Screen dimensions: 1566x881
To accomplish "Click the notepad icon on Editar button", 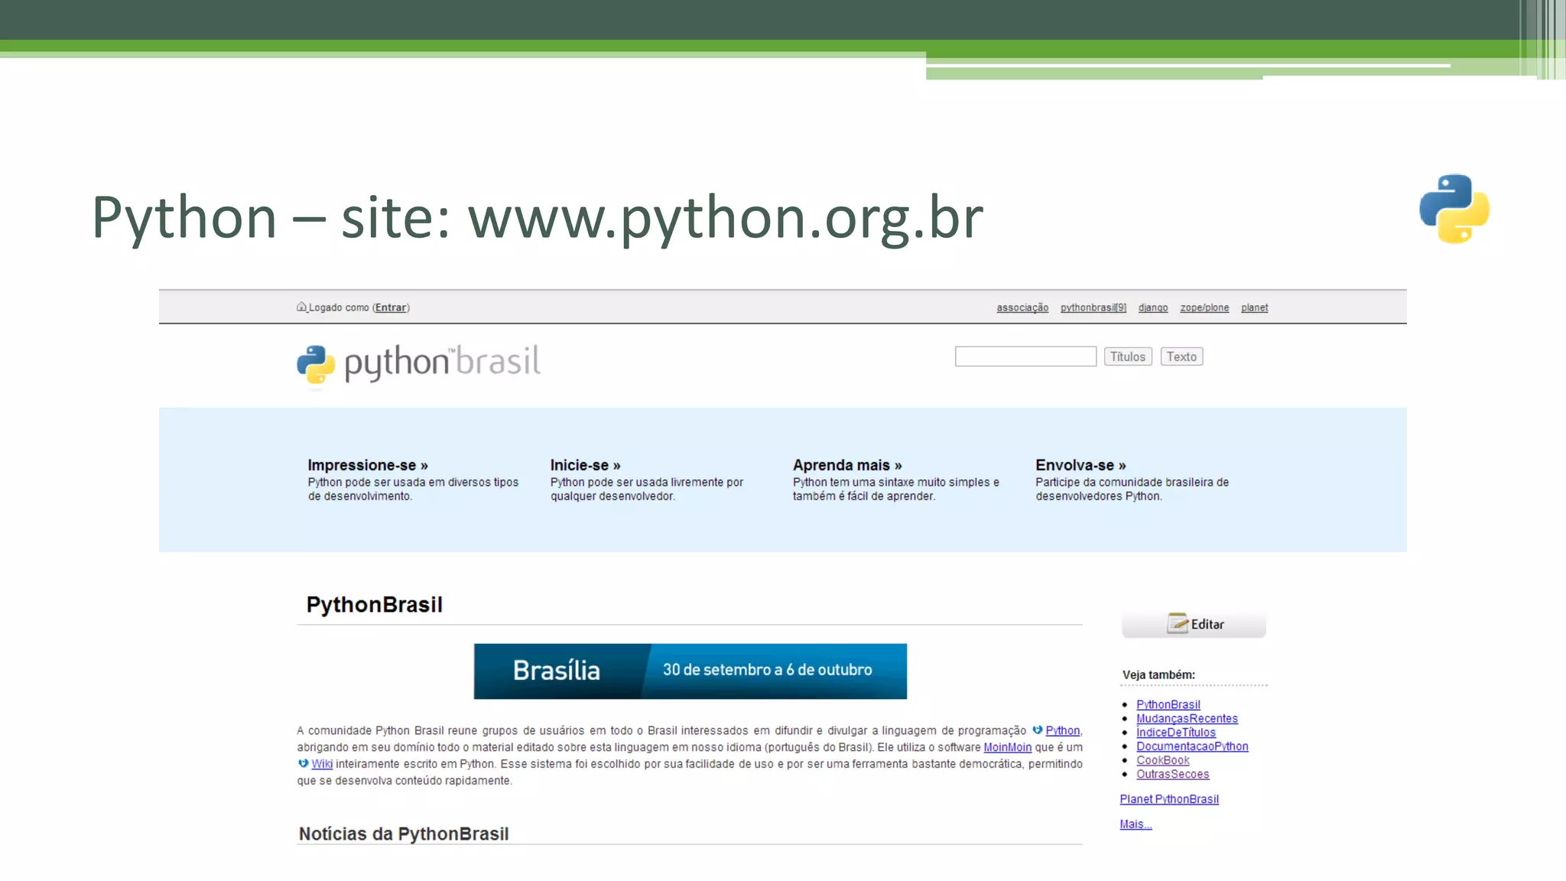I will tap(1177, 623).
